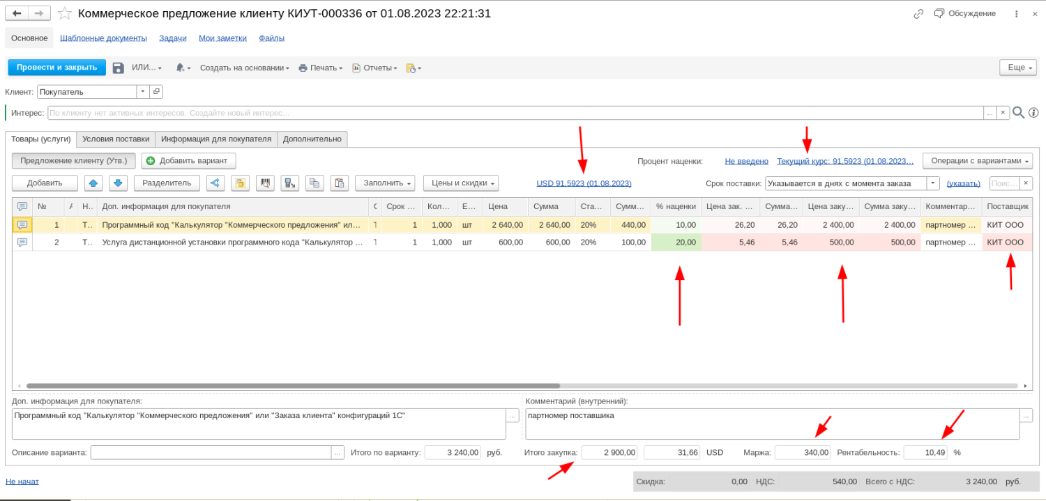Open the Шаблонные документы section
The height and width of the screenshot is (501, 1046).
tap(103, 38)
